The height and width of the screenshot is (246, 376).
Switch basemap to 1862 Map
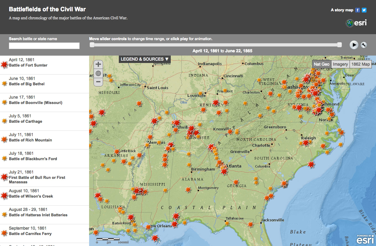pyautogui.click(x=361, y=64)
